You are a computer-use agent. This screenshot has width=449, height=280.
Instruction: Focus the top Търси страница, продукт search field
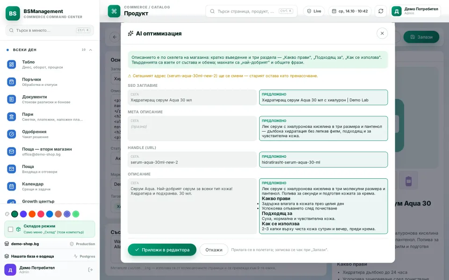(x=251, y=11)
